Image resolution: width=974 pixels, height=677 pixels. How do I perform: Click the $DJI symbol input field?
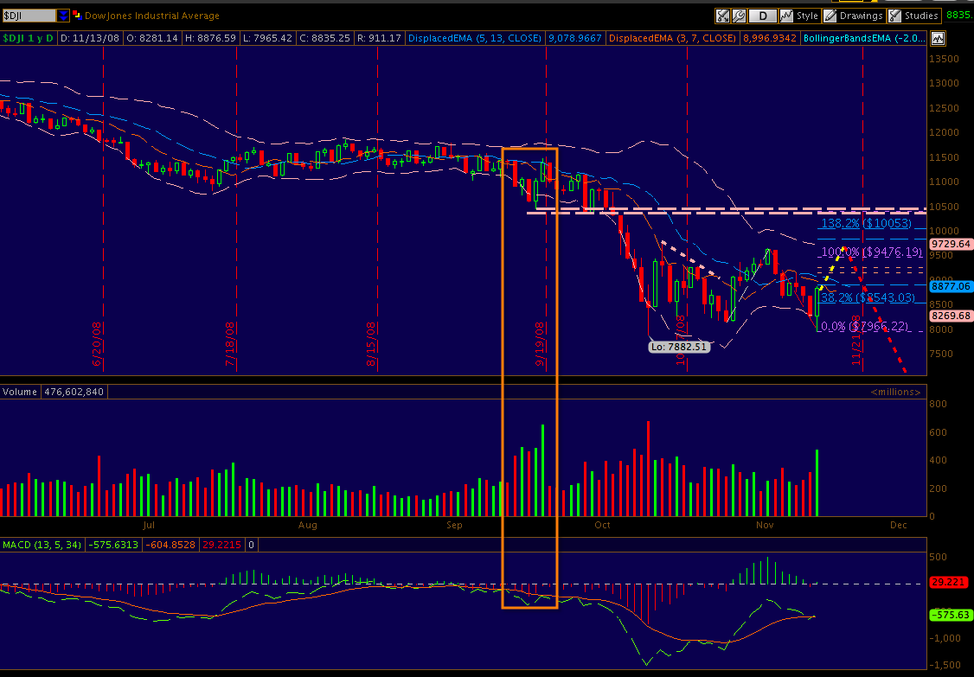coord(29,16)
